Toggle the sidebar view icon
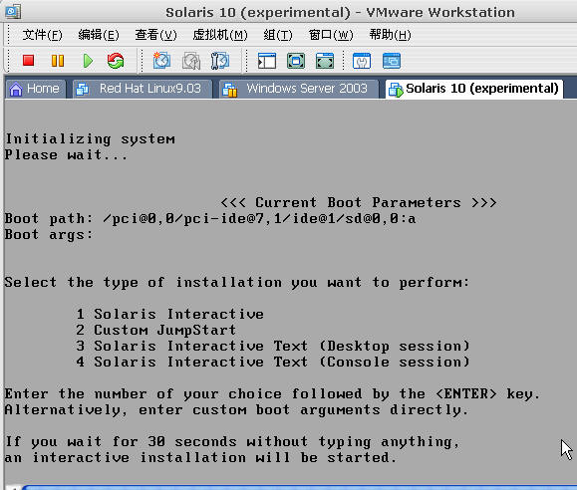Screen dimensions: 577x490 [x=267, y=61]
